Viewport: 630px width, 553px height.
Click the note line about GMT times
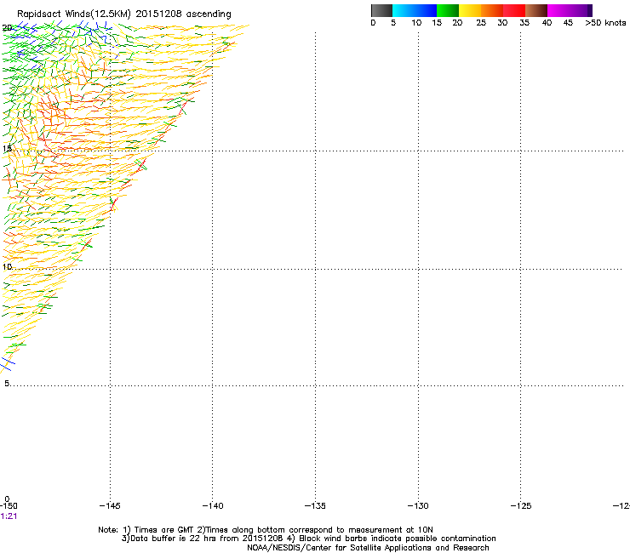click(x=266, y=530)
